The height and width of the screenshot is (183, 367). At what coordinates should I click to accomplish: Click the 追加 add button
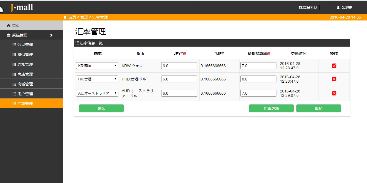tap(318, 108)
